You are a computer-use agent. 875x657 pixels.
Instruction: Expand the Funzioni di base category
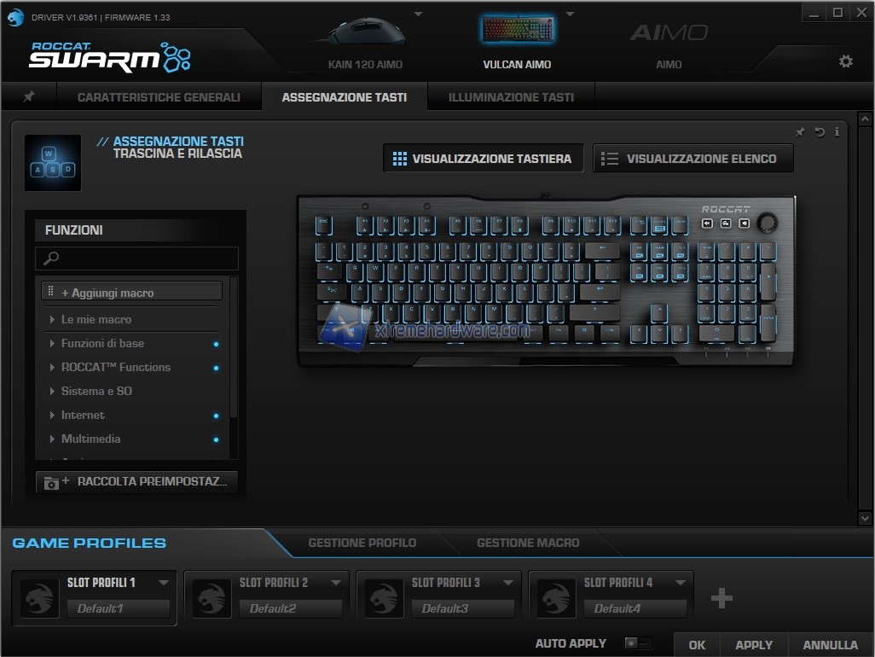[102, 343]
